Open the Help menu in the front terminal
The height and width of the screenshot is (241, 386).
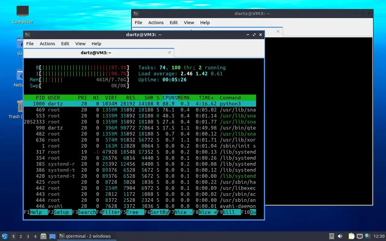pyautogui.click(x=96, y=43)
